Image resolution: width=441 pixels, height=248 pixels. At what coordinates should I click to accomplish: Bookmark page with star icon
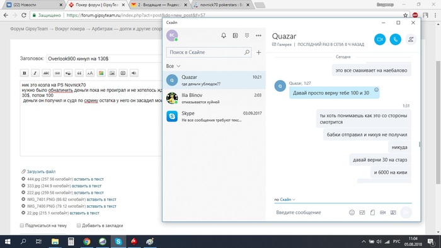405,15
